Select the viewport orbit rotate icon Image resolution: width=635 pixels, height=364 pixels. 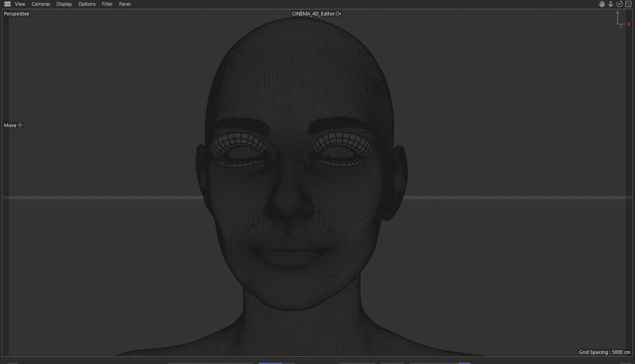point(619,4)
